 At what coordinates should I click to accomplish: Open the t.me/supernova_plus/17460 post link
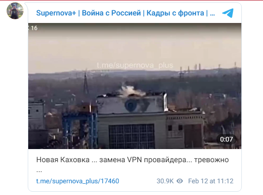click(78, 181)
